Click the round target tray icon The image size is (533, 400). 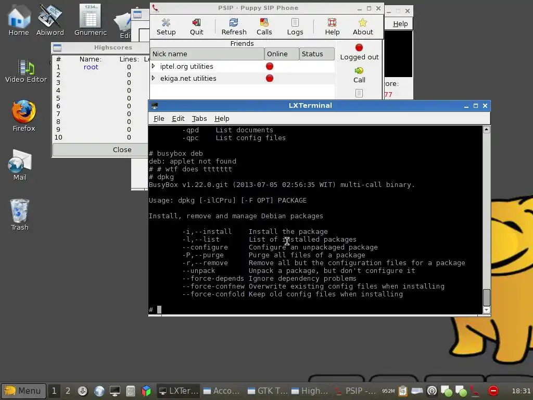432,391
